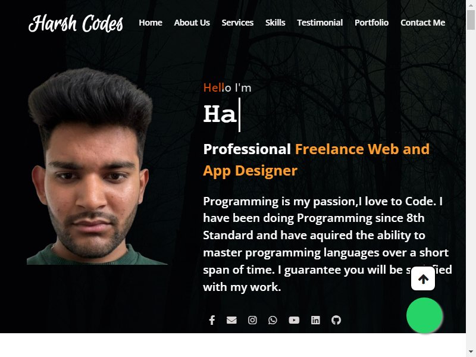Open the About Us section
Screen dimensions: 476x357
click(x=192, y=23)
